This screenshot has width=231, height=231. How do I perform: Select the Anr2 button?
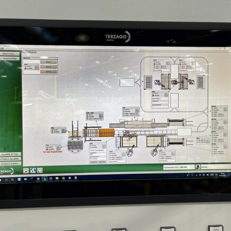pyautogui.click(x=49, y=67)
